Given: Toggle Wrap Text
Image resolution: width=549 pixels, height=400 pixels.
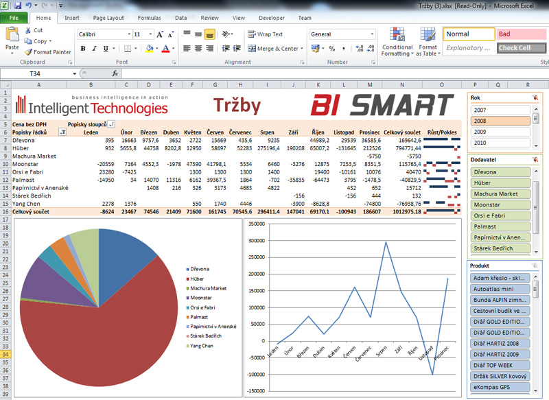Looking at the screenshot, I should click(265, 34).
